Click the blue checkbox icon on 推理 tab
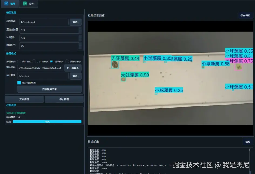Viewport: 255px width, 174px height. 6,4
